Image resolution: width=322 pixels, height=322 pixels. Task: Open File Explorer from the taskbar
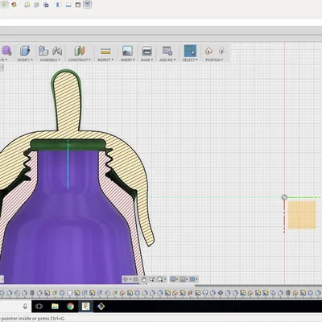pyautogui.click(x=55, y=306)
